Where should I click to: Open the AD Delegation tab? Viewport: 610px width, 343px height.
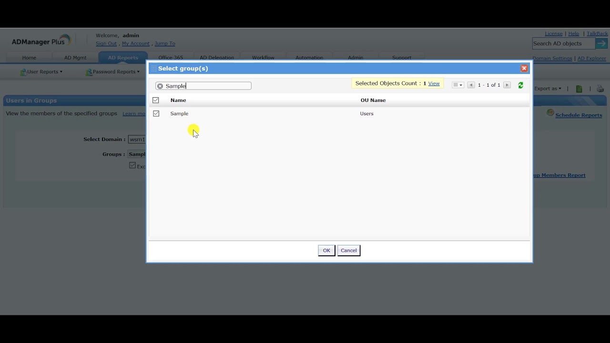click(x=217, y=58)
